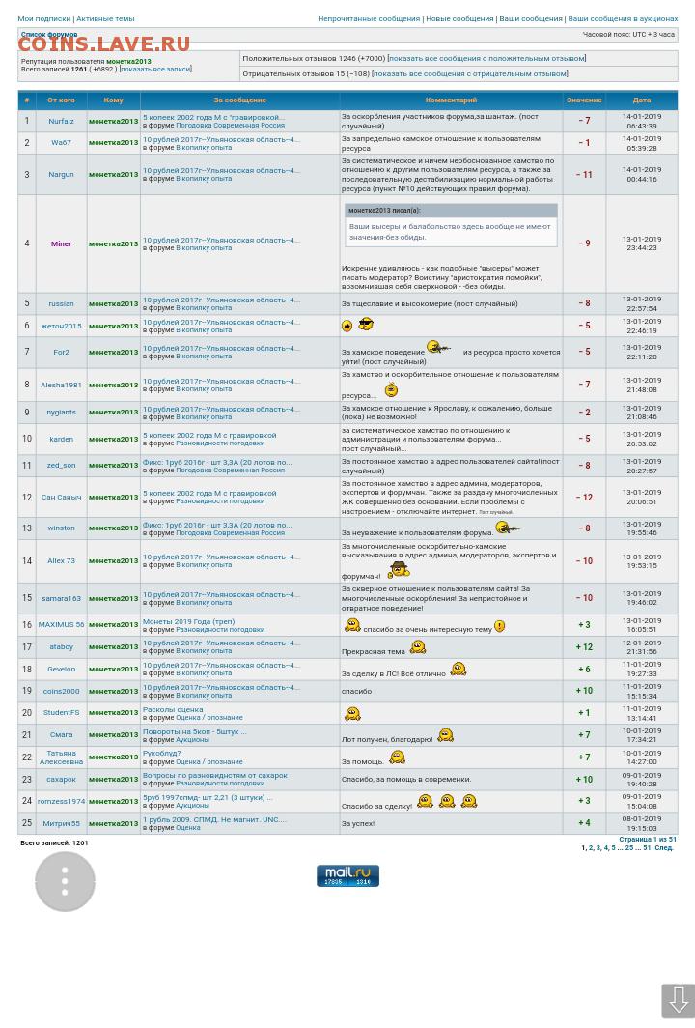Click the '+ 12' value in ataboy row
The height and width of the screenshot is (1028, 695).
584,647
